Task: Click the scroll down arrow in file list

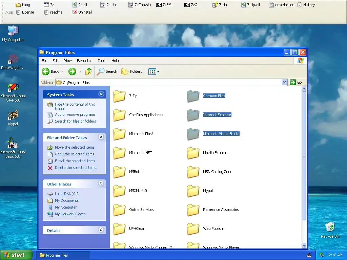Action: click(304, 246)
